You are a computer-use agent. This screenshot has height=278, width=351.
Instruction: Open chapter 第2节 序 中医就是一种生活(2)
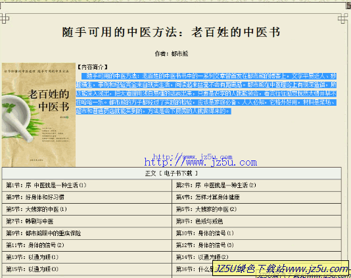pyautogui.click(x=216, y=185)
